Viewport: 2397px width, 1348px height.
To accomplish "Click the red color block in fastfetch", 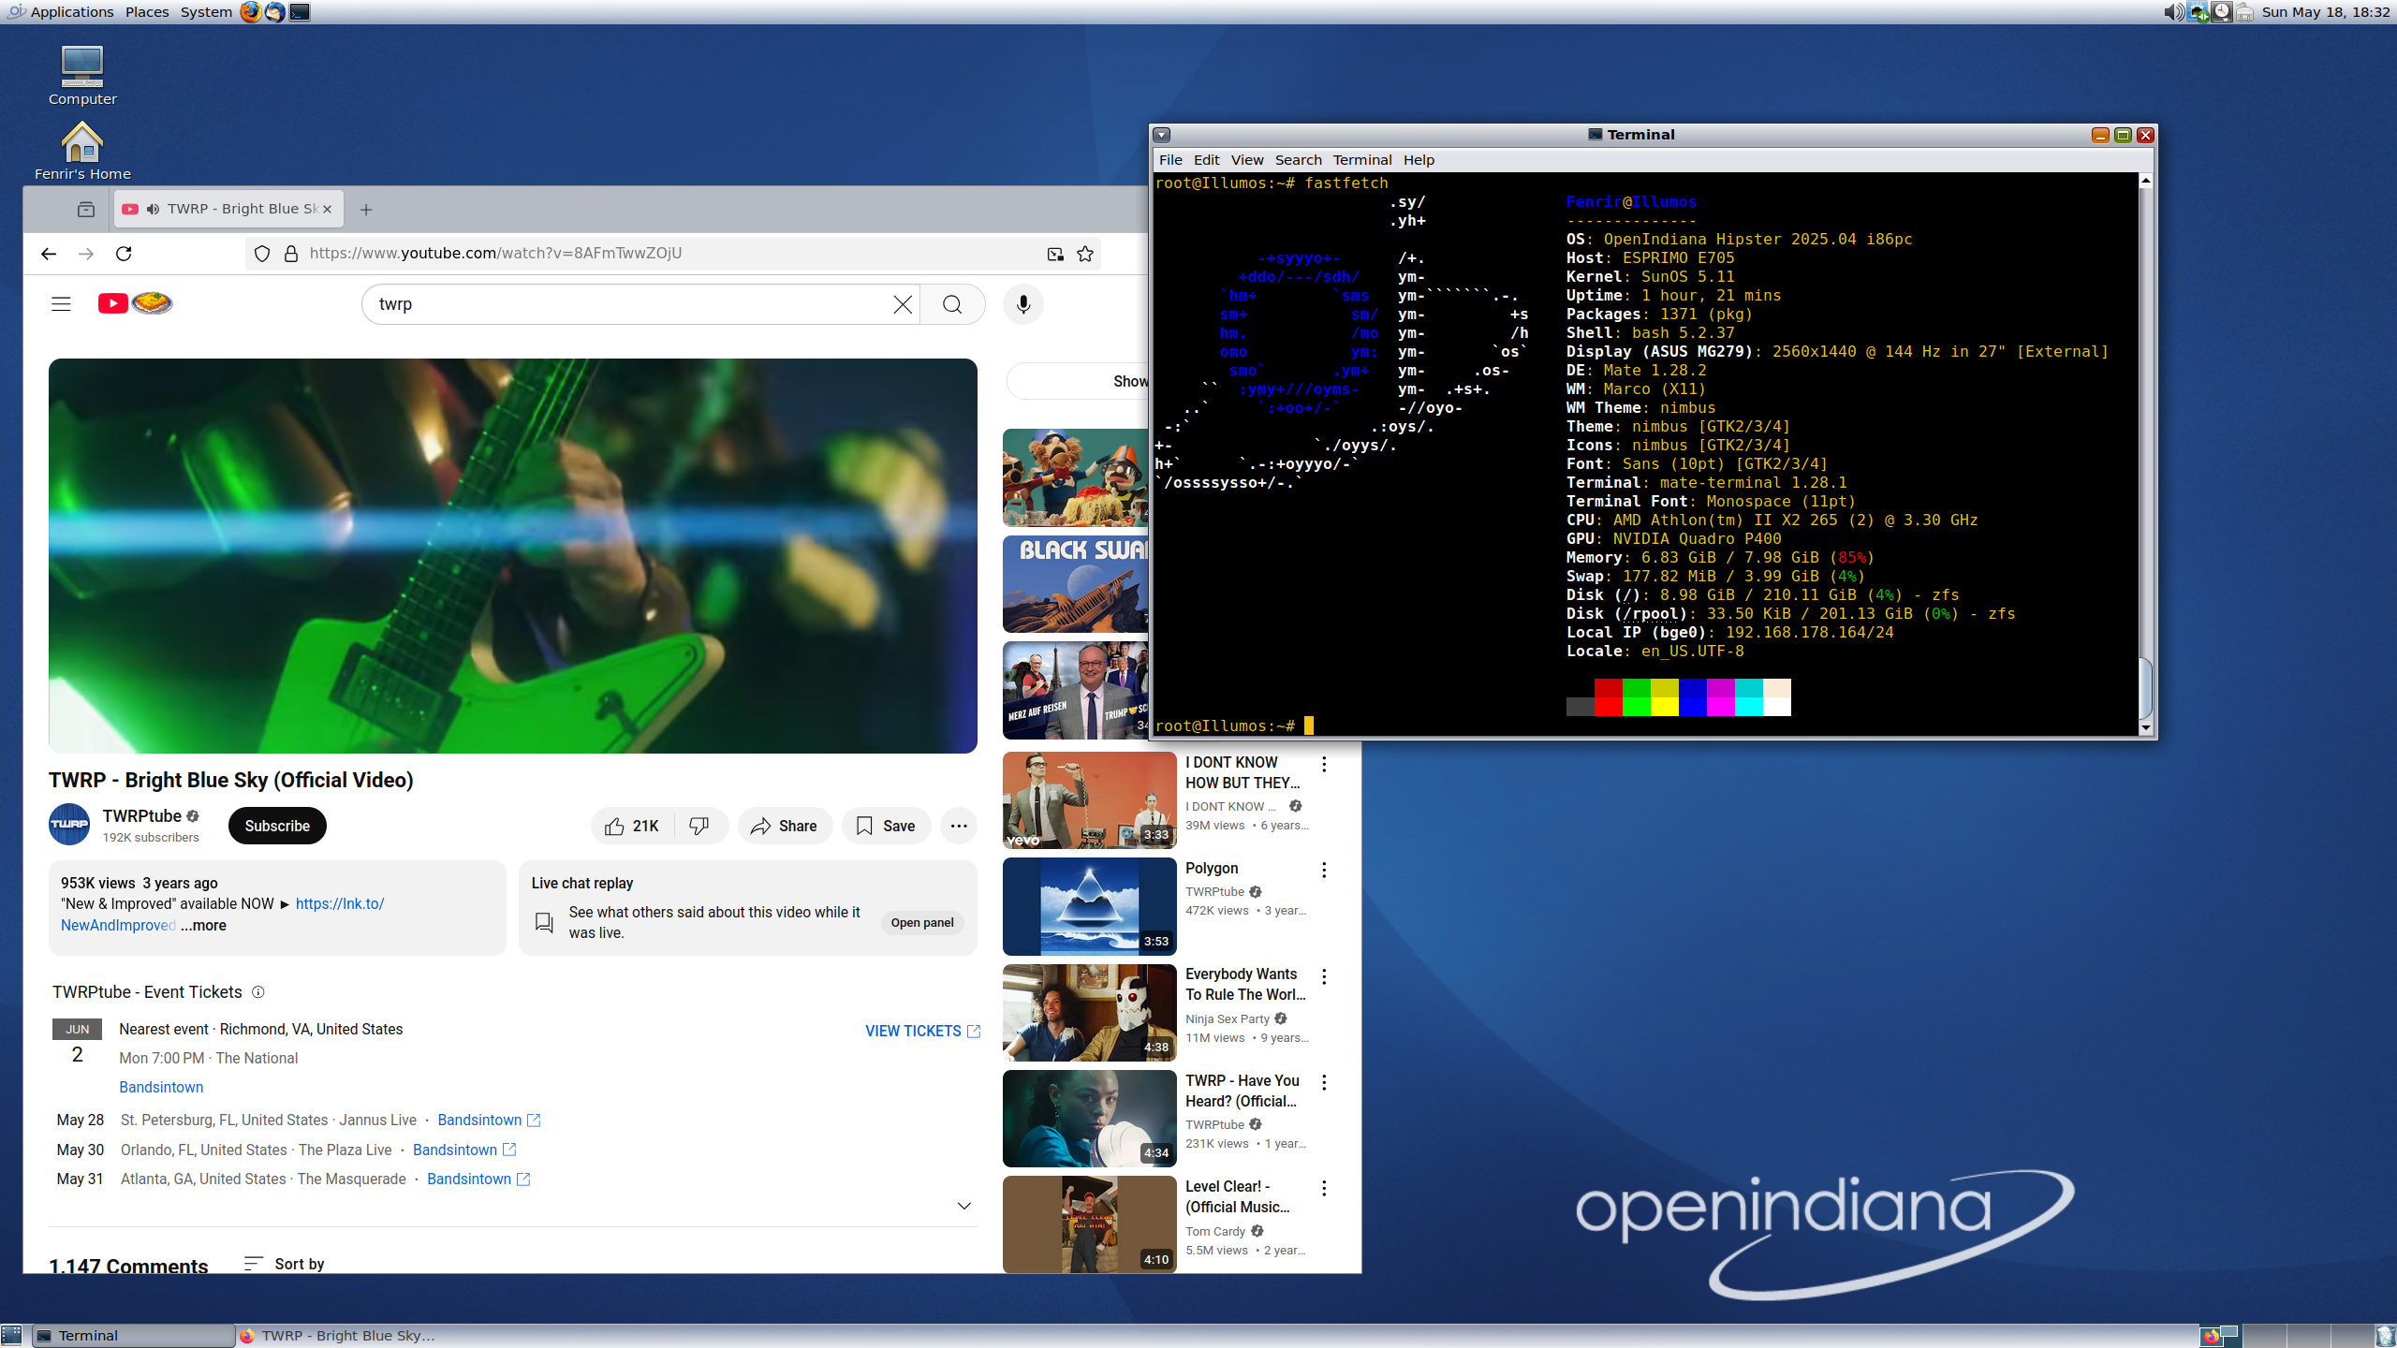I will pyautogui.click(x=1608, y=697).
